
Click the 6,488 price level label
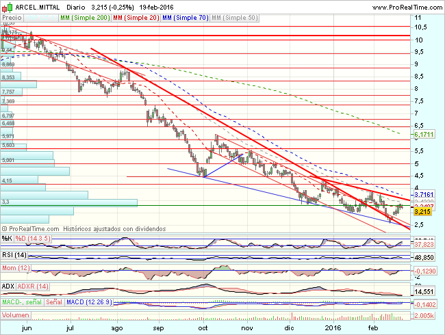point(8,123)
